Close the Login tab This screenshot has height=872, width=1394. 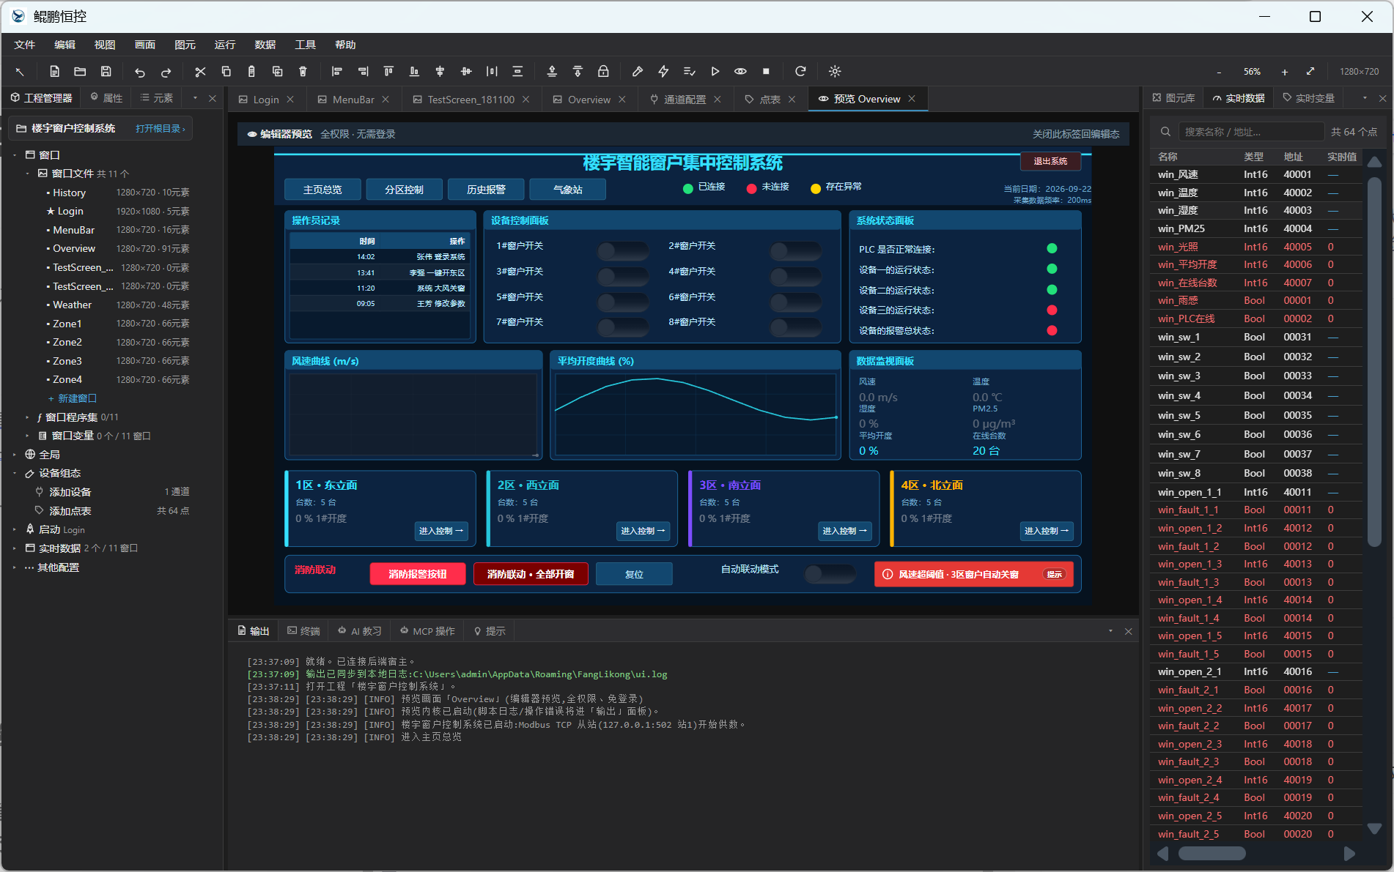click(290, 100)
